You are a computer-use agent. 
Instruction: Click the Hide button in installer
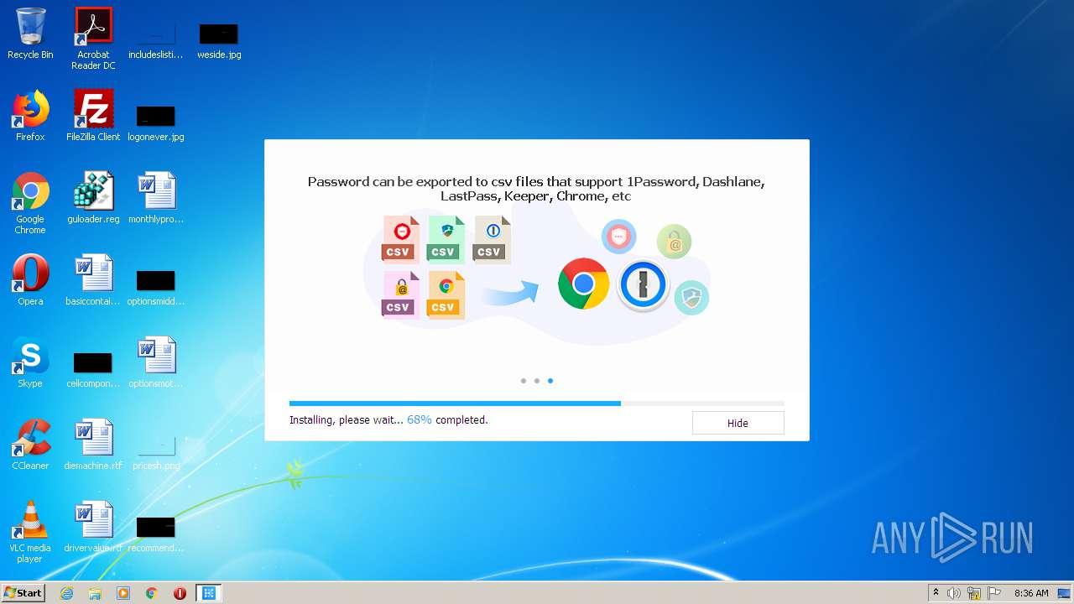pos(738,423)
